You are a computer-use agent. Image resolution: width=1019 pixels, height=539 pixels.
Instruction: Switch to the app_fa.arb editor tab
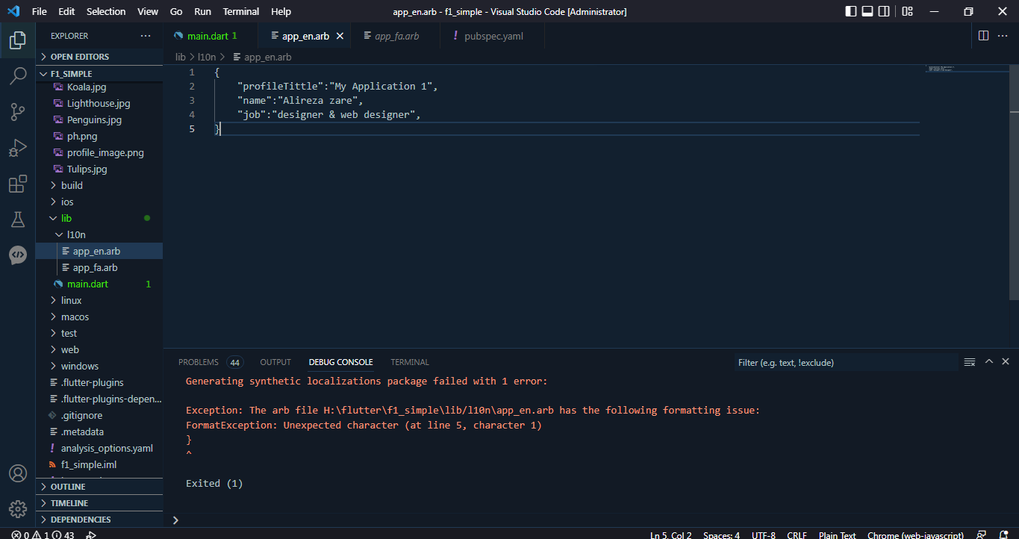pos(396,36)
